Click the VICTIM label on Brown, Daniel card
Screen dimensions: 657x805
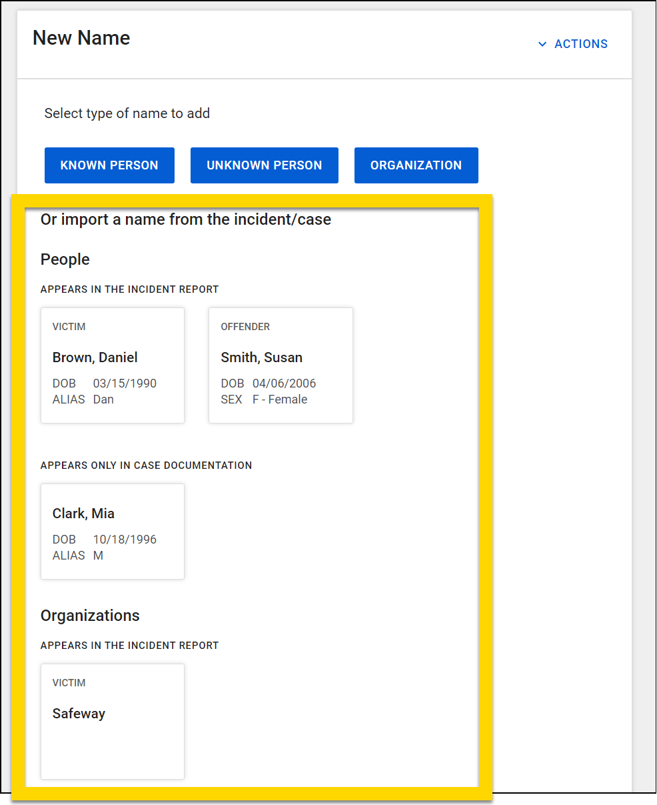coord(69,326)
